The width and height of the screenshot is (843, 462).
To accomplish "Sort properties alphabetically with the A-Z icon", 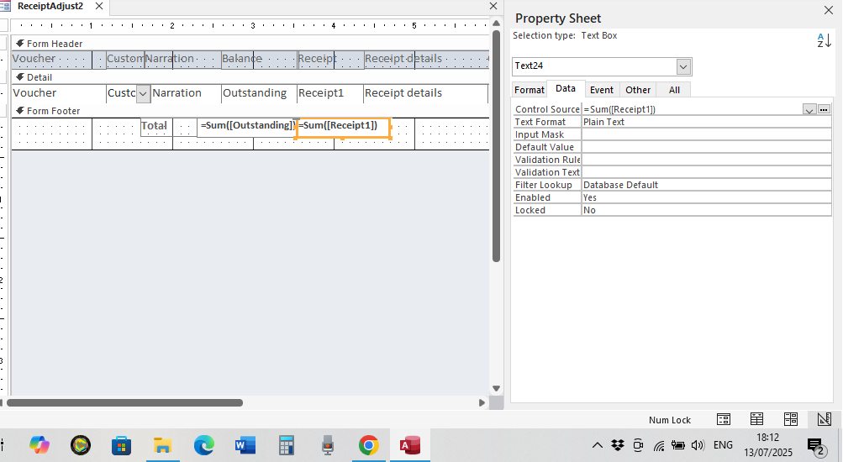I will [824, 39].
